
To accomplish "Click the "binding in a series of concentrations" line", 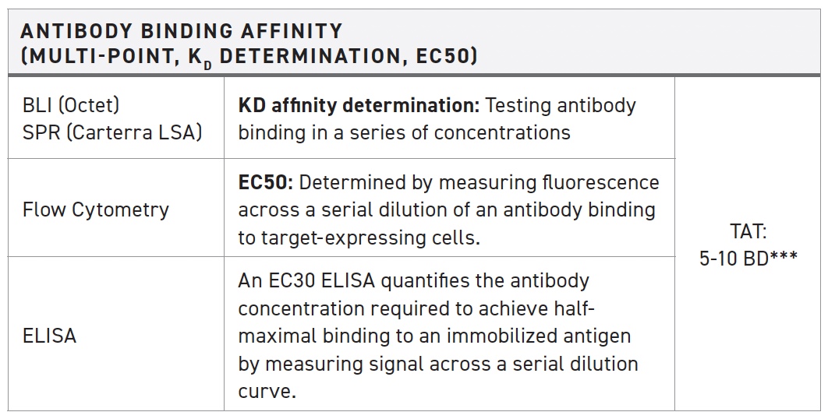I will (x=404, y=132).
